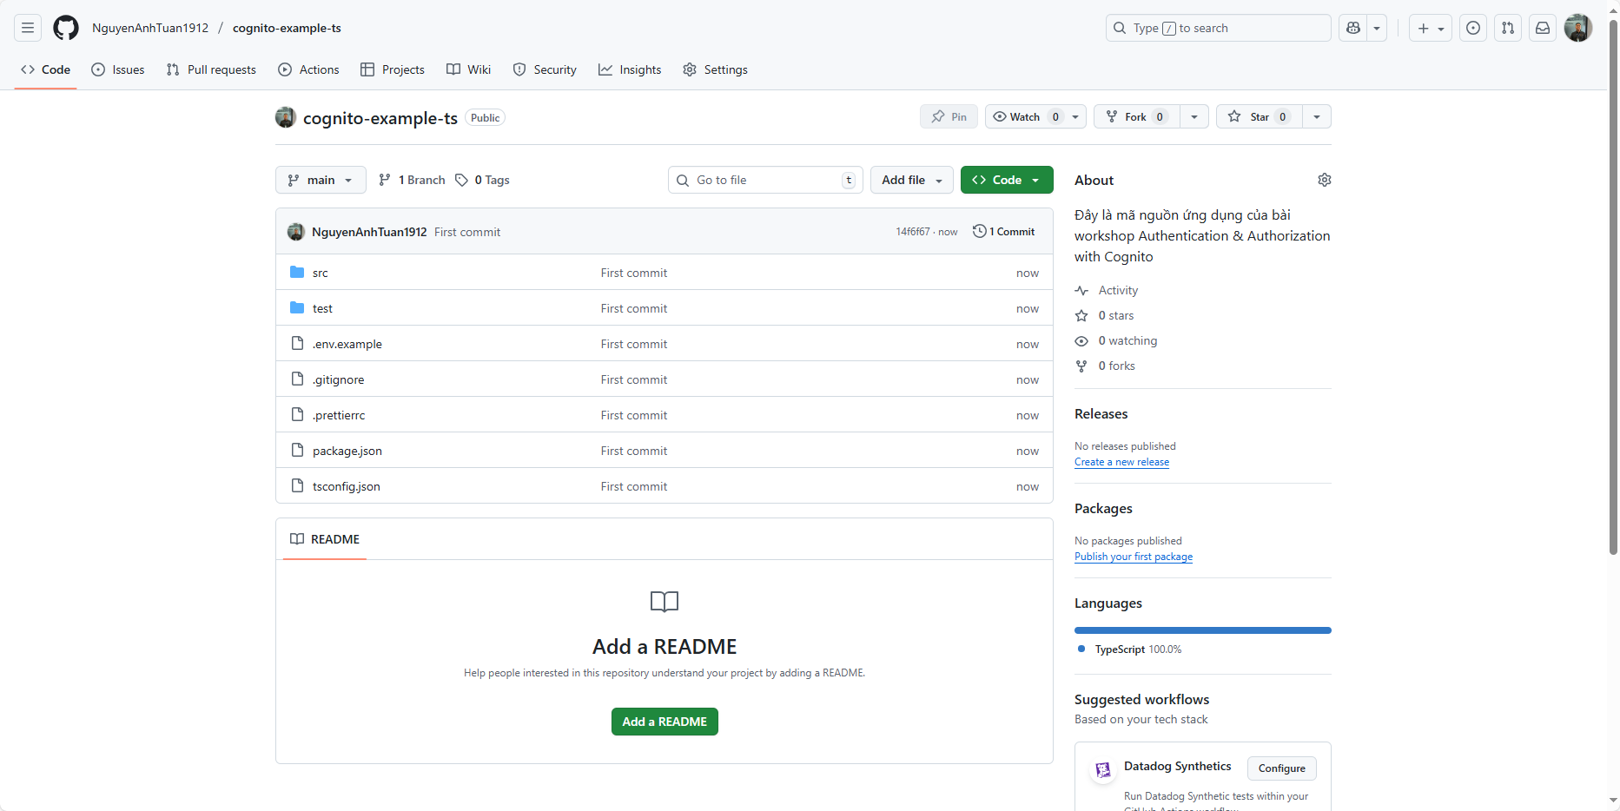Screen dimensions: 1620x811
Task: Pin this repository to profile
Action: (x=949, y=116)
